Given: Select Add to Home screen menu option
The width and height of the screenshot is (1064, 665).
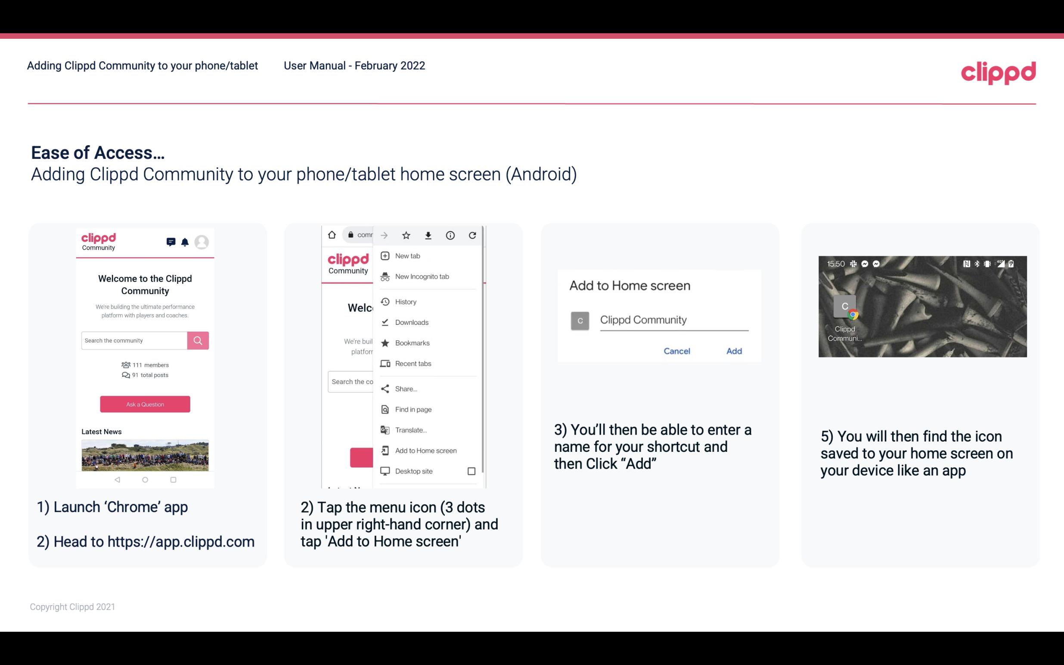Looking at the screenshot, I should click(425, 451).
